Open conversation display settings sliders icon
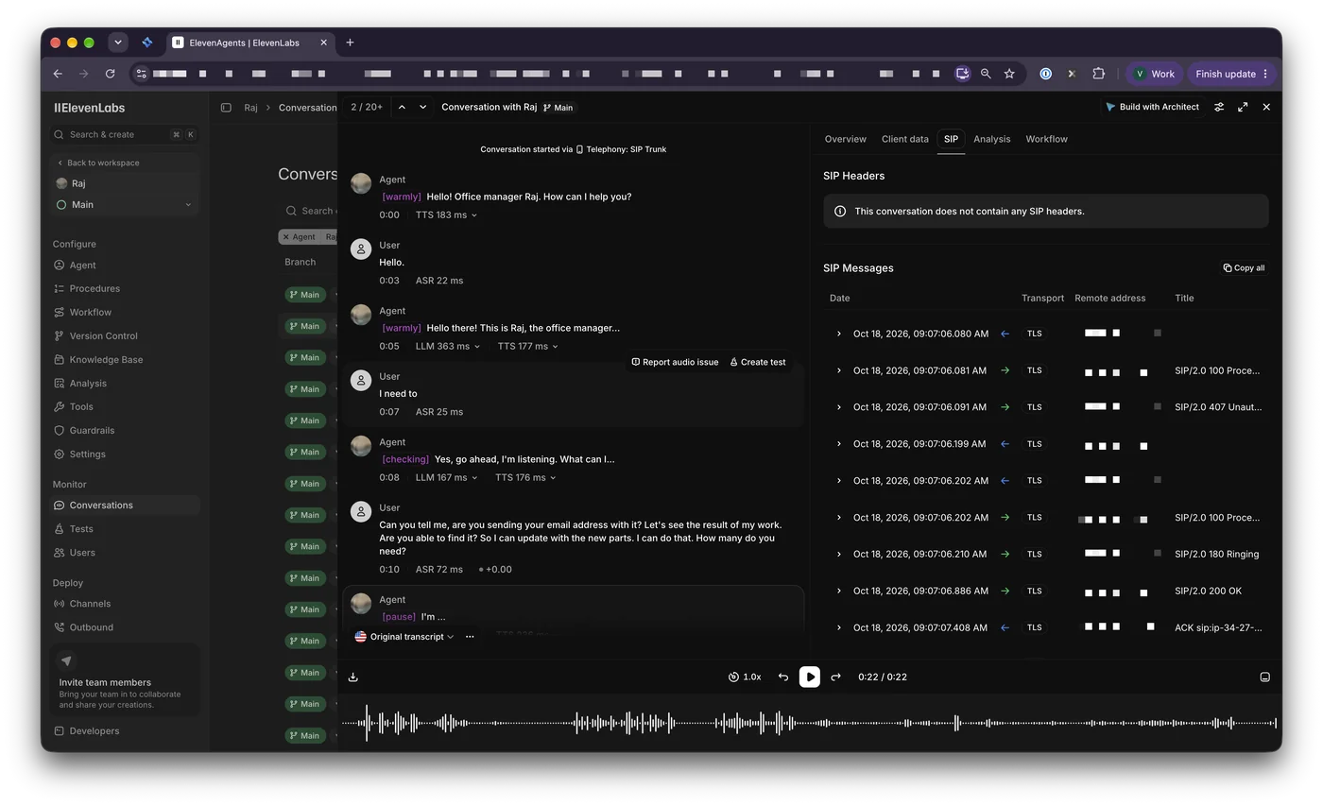Viewport: 1323px width, 806px height. point(1219,108)
